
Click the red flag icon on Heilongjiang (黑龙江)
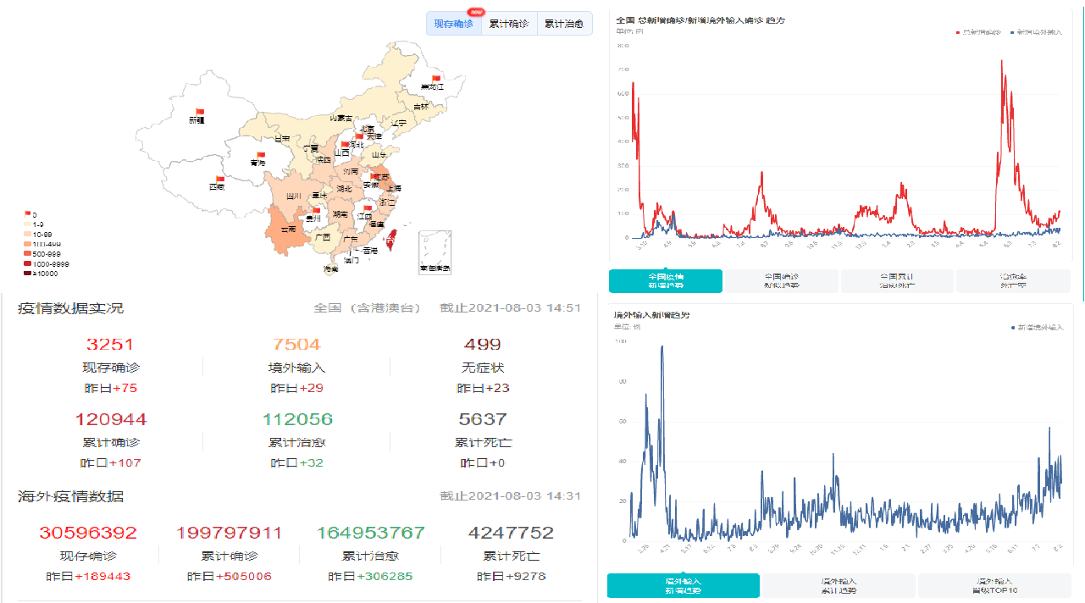pyautogui.click(x=437, y=78)
